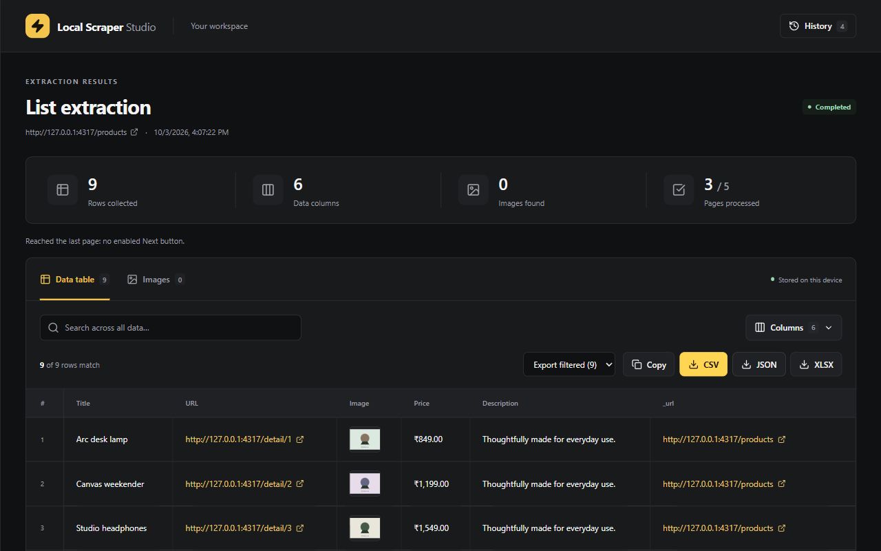Click external-link icon after detail/2 URL
The image size is (881, 551).
[300, 484]
